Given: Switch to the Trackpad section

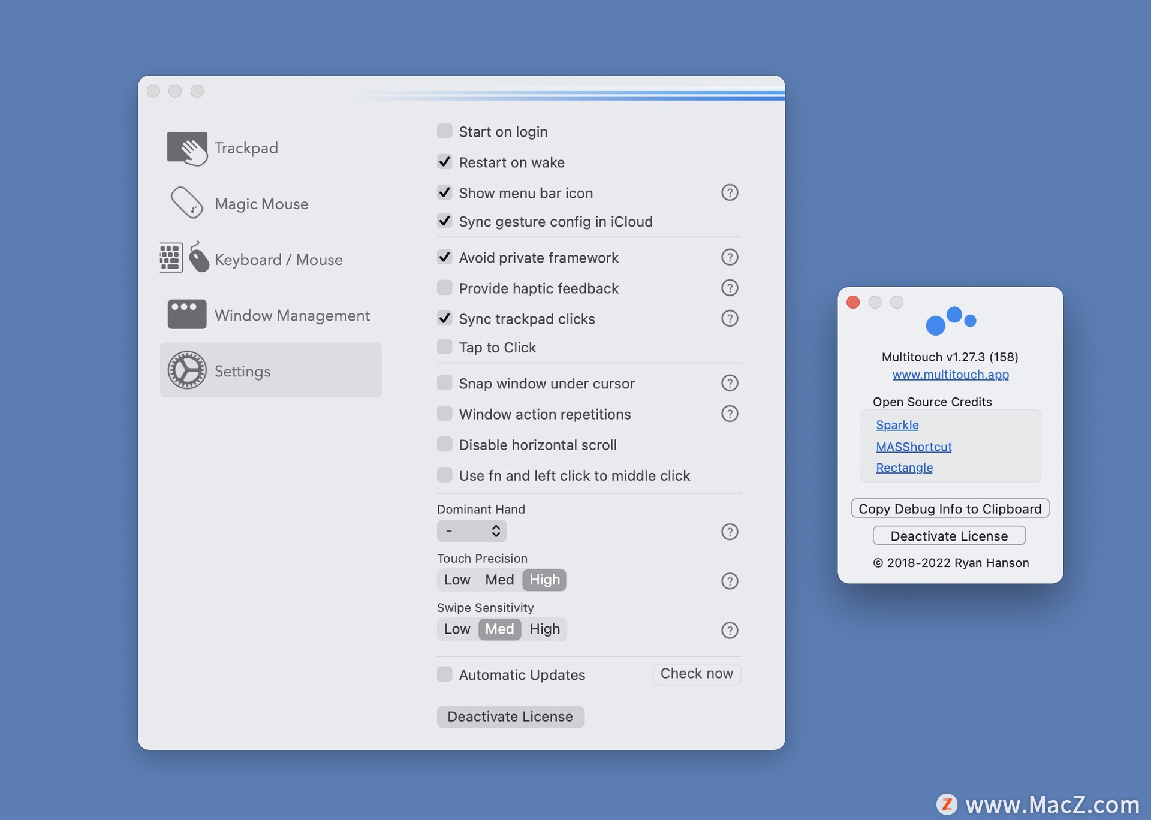Looking at the screenshot, I should point(271,148).
